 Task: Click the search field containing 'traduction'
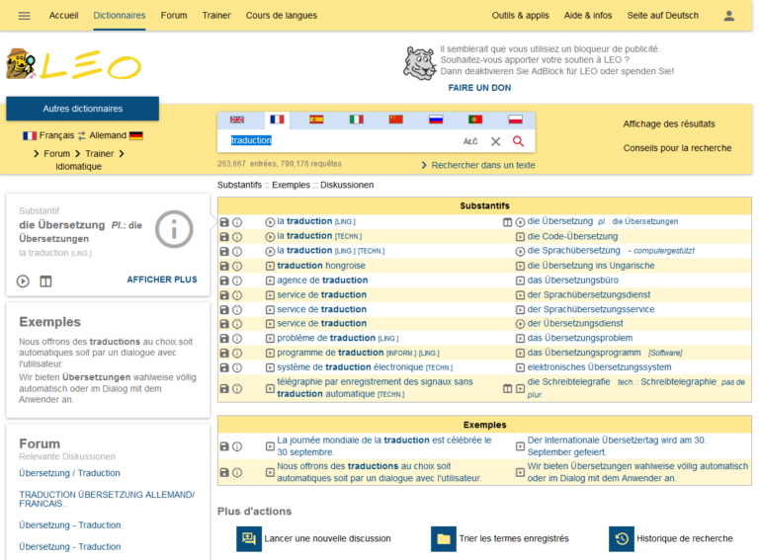(x=341, y=140)
